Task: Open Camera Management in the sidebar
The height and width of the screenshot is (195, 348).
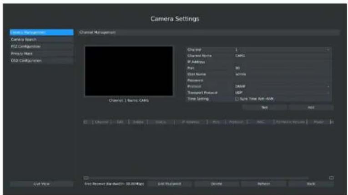Action: 41,32
